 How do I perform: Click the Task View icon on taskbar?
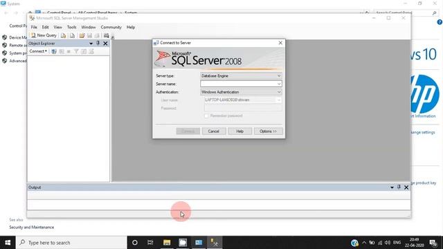click(x=150, y=243)
